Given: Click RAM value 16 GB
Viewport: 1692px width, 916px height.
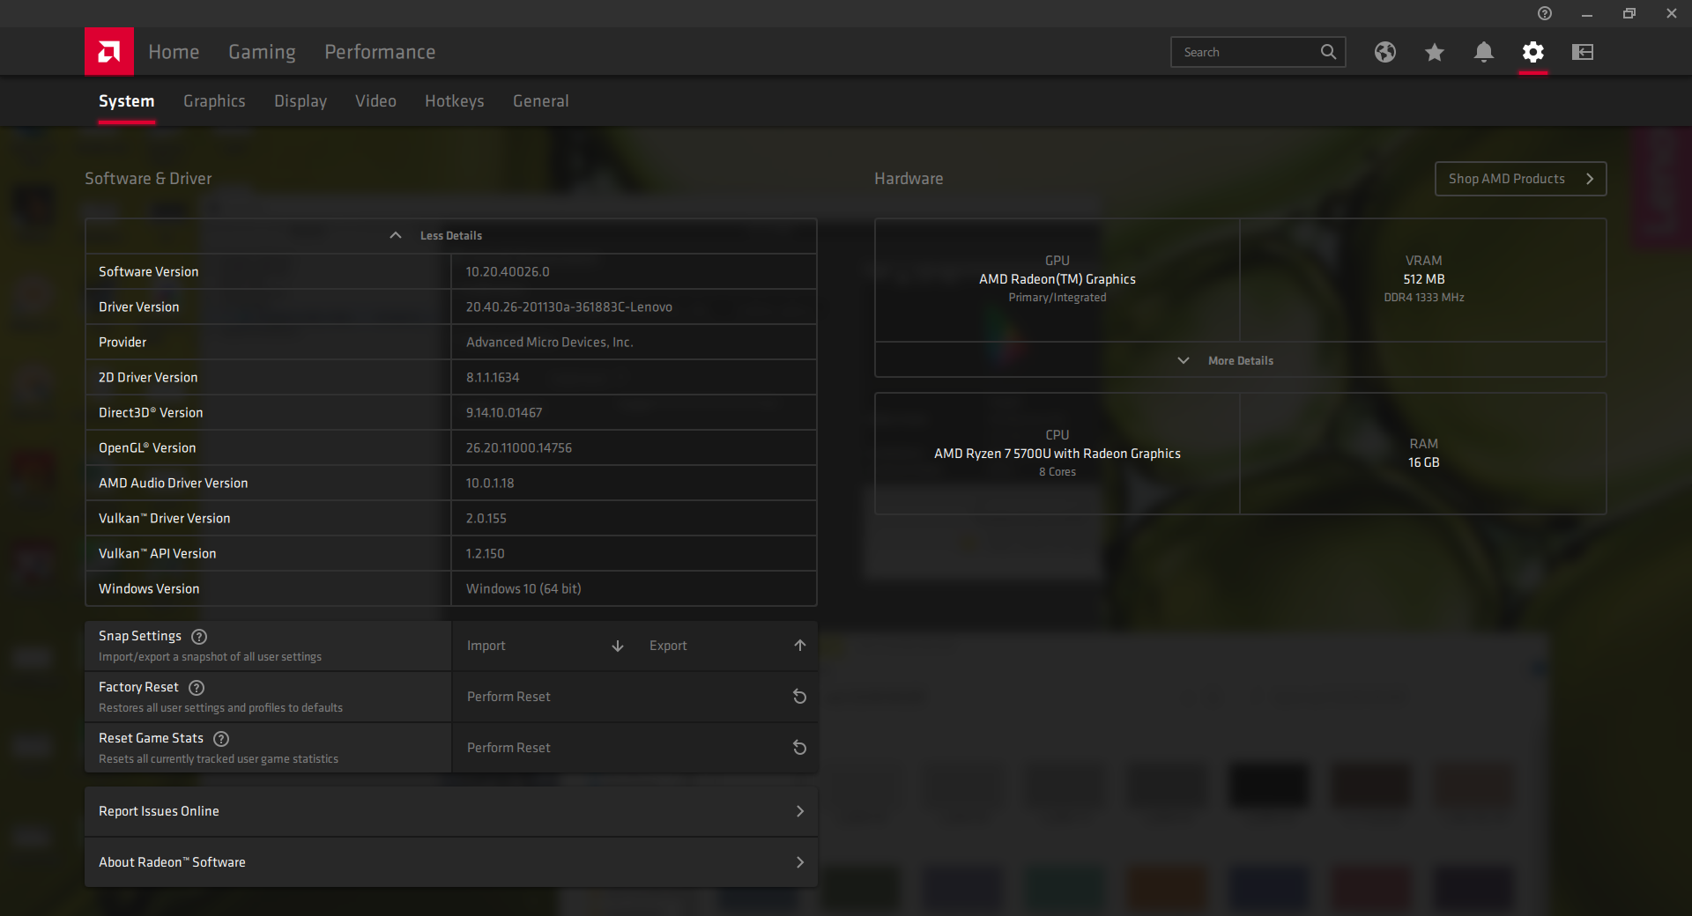Looking at the screenshot, I should [1424, 462].
